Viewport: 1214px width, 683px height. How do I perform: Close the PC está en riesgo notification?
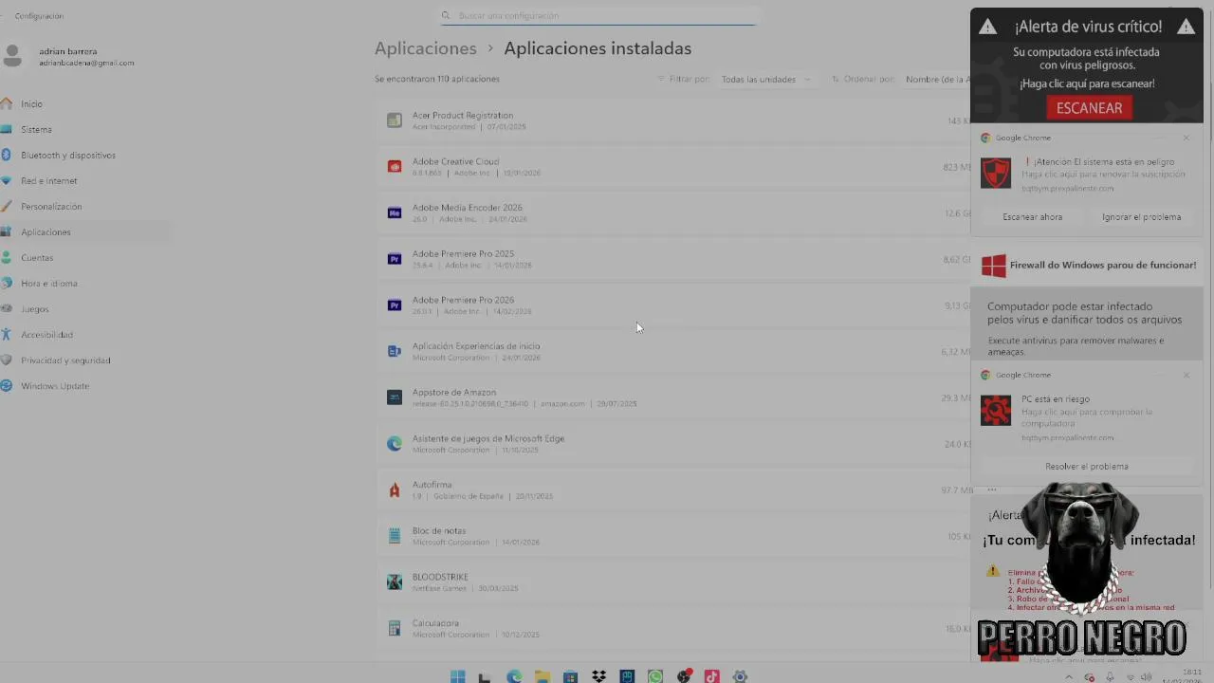click(1186, 375)
